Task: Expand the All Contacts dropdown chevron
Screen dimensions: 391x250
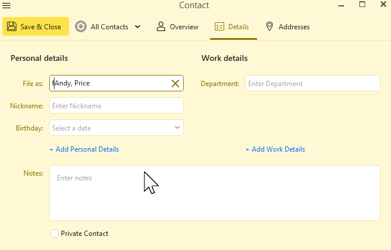Action: (x=138, y=27)
